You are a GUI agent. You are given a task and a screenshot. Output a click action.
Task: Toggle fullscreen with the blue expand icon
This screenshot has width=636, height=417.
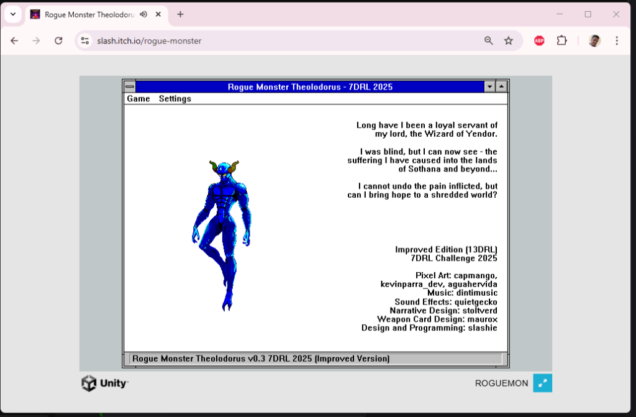click(542, 383)
